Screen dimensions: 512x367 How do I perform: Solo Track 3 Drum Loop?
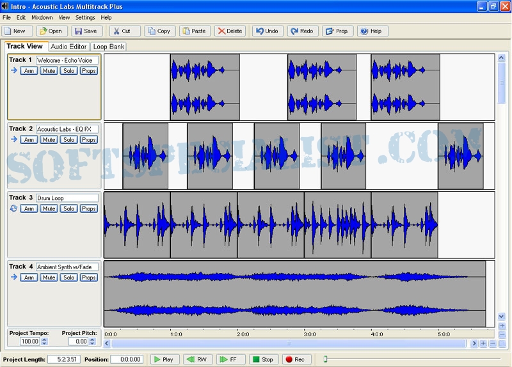click(x=69, y=208)
